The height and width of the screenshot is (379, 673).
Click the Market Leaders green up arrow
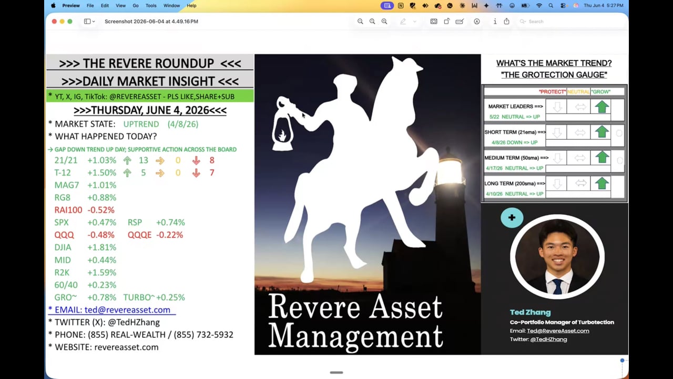(601, 107)
